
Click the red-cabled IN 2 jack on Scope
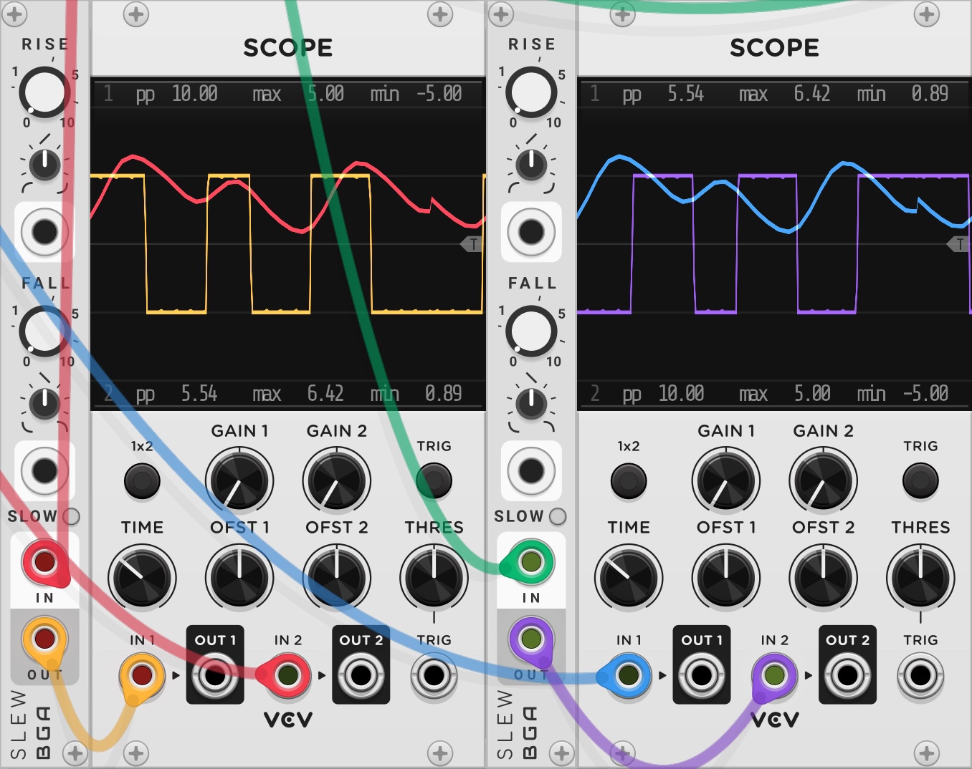point(287,675)
